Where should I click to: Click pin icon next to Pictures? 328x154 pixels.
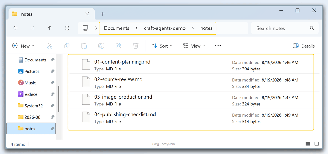52,71
